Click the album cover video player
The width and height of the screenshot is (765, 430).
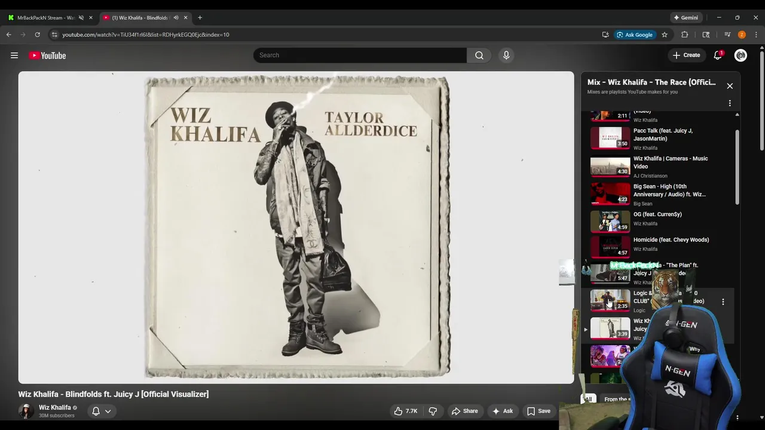coord(296,227)
